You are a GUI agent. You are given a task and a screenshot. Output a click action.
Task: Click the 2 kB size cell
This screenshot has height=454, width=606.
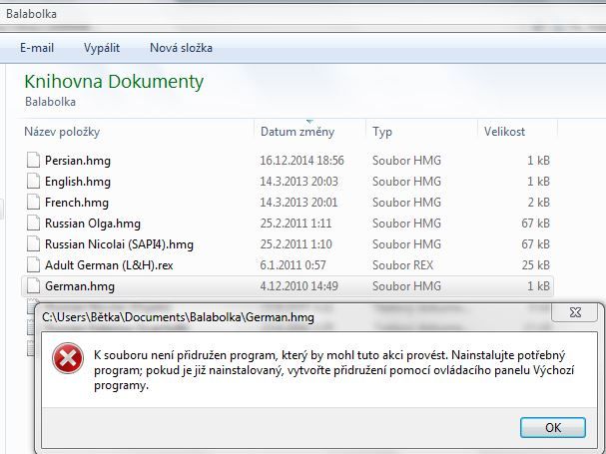click(539, 203)
